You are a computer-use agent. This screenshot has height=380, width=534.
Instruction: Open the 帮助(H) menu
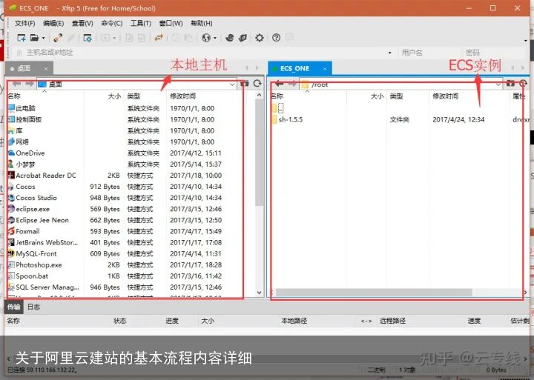pyautogui.click(x=202, y=23)
